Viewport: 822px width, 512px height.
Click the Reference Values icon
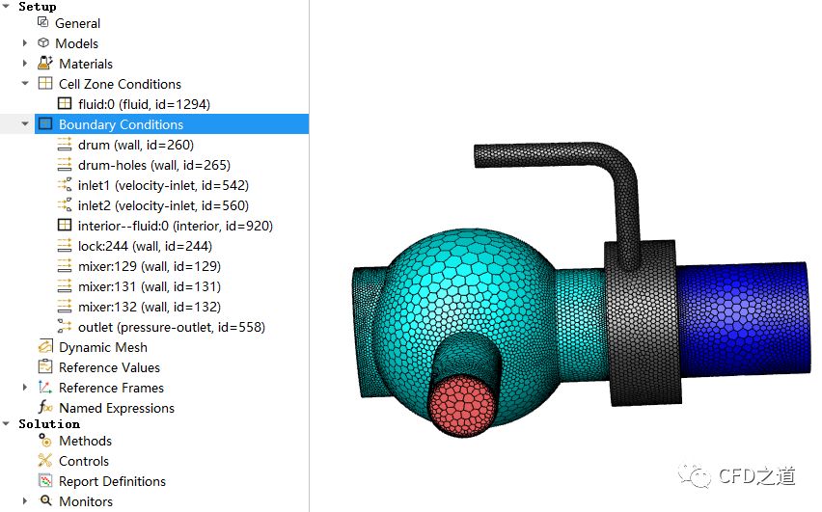(x=44, y=366)
